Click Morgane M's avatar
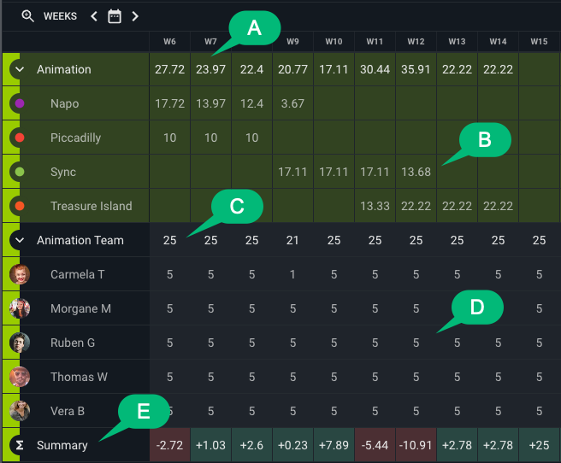 click(x=19, y=308)
